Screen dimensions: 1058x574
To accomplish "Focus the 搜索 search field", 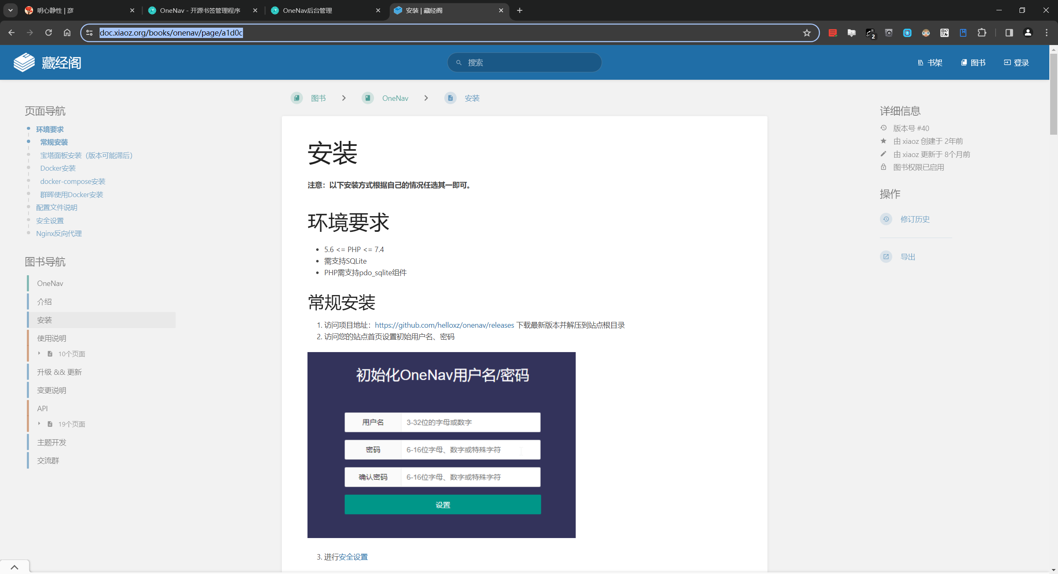I will 524,62.
